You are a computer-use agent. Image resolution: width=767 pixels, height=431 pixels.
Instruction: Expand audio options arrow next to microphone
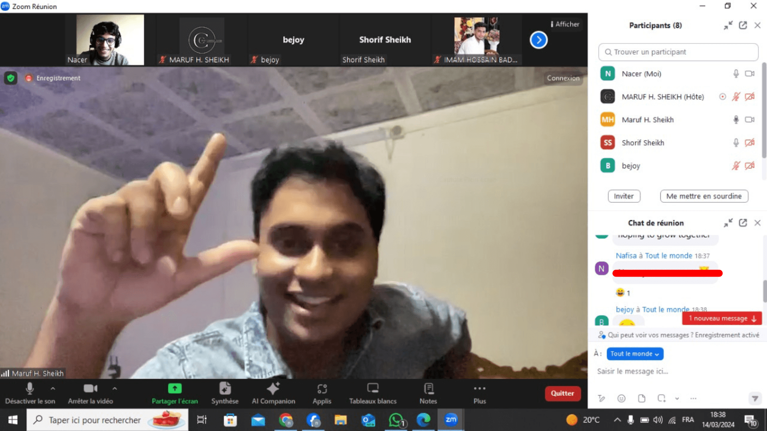pos(53,388)
